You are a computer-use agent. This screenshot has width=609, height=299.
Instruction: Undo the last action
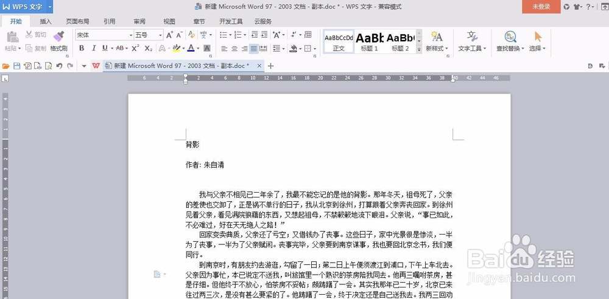pyautogui.click(x=60, y=66)
